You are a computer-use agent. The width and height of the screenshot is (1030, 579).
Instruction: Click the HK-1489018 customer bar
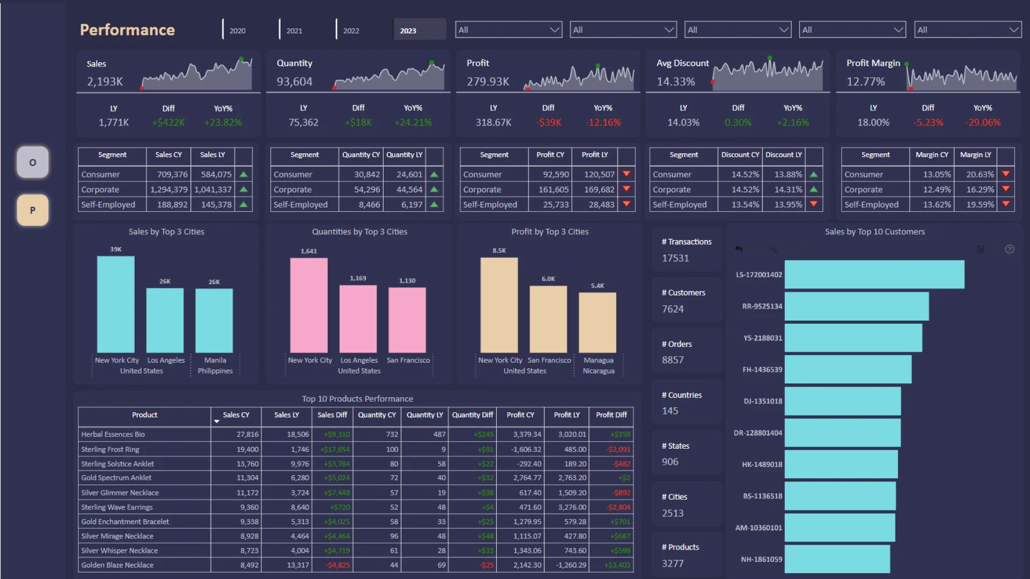[841, 464]
